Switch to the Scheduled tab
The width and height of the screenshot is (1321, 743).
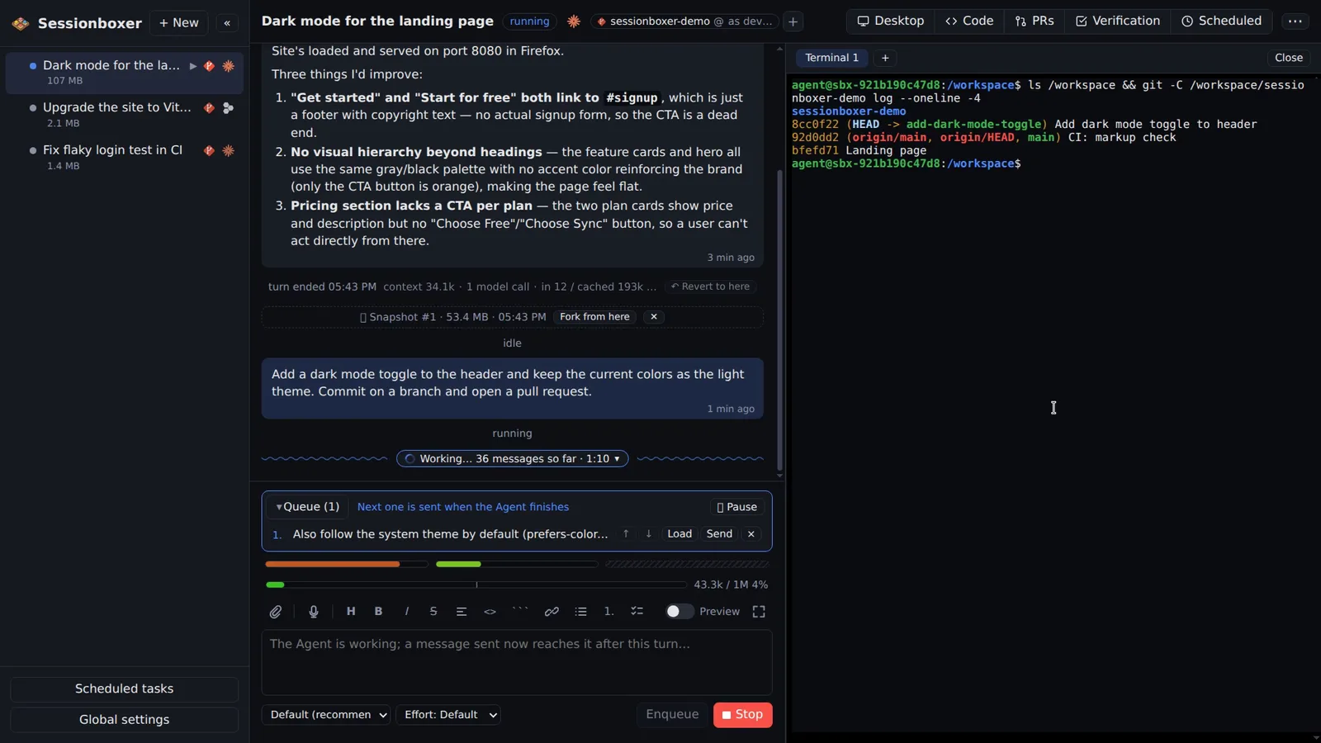[x=1221, y=21]
